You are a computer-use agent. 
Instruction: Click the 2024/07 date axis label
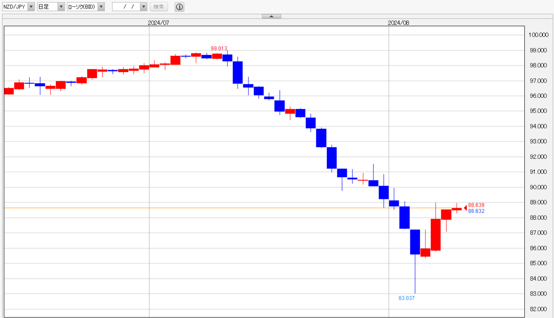[159, 22]
